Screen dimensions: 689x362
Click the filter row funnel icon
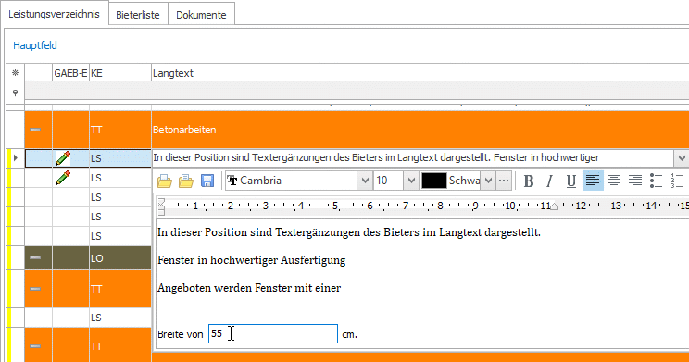click(16, 93)
